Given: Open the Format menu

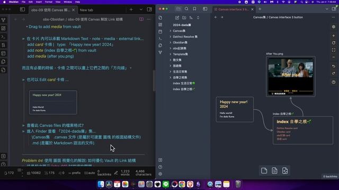Looking at the screenshot, I should point(48,2).
